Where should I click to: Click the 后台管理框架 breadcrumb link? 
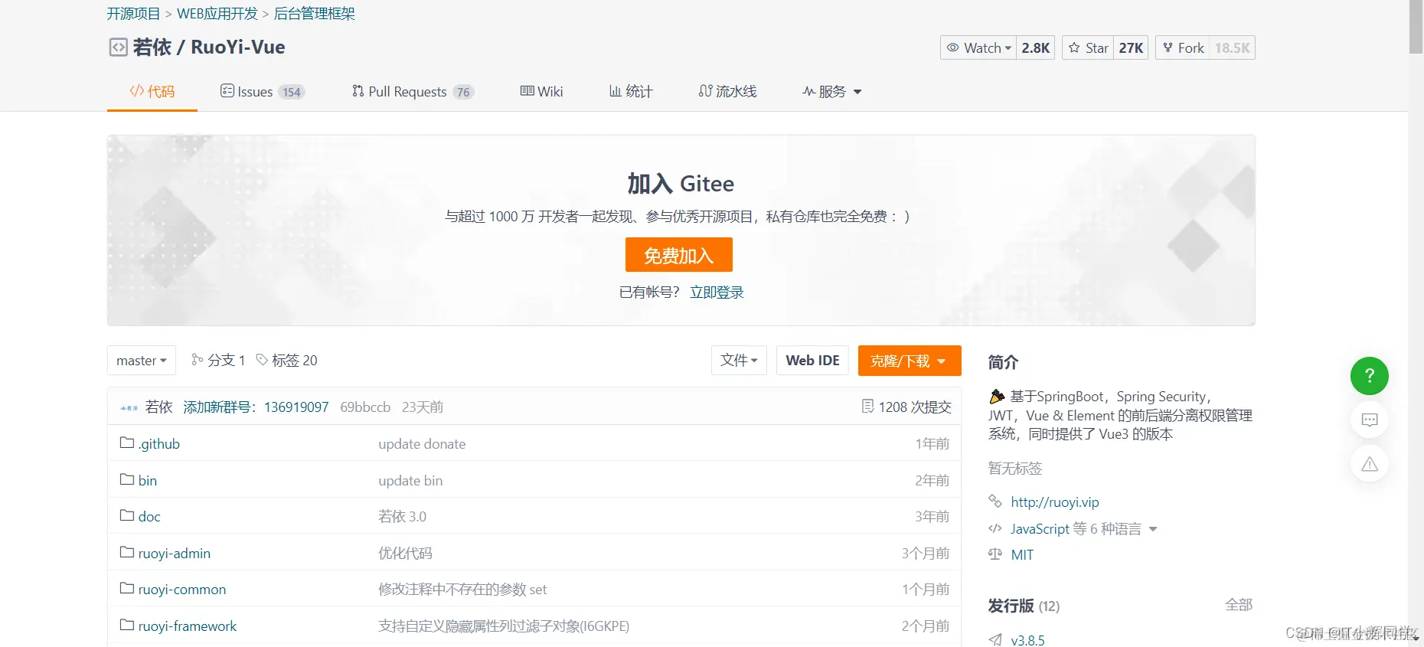[315, 14]
